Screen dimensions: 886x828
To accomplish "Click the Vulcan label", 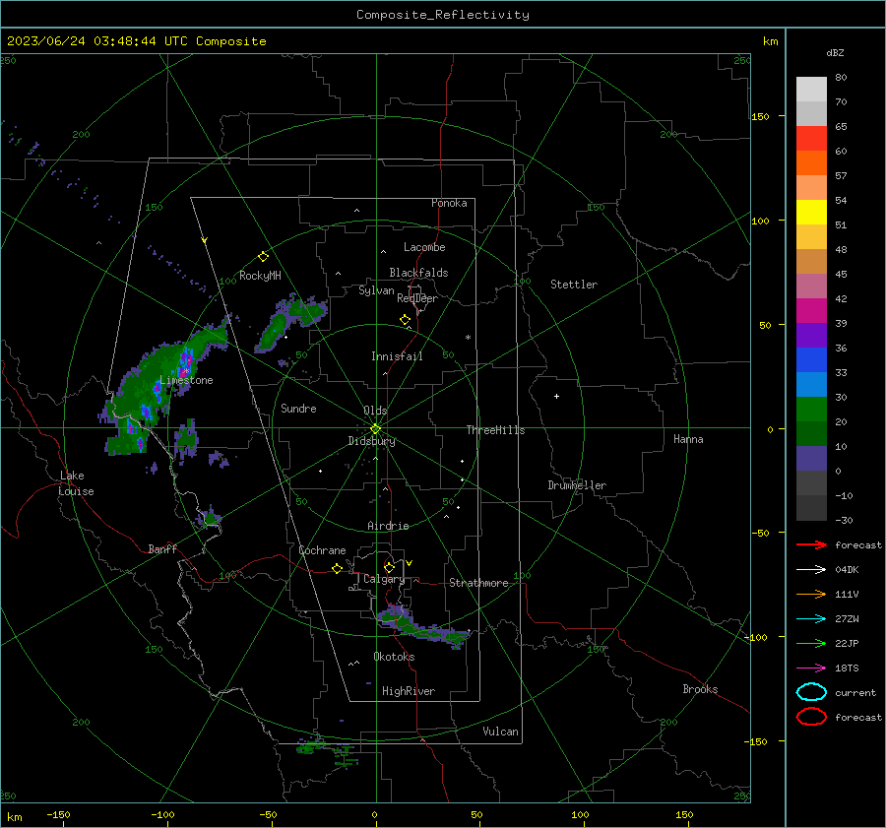I will tap(500, 732).
